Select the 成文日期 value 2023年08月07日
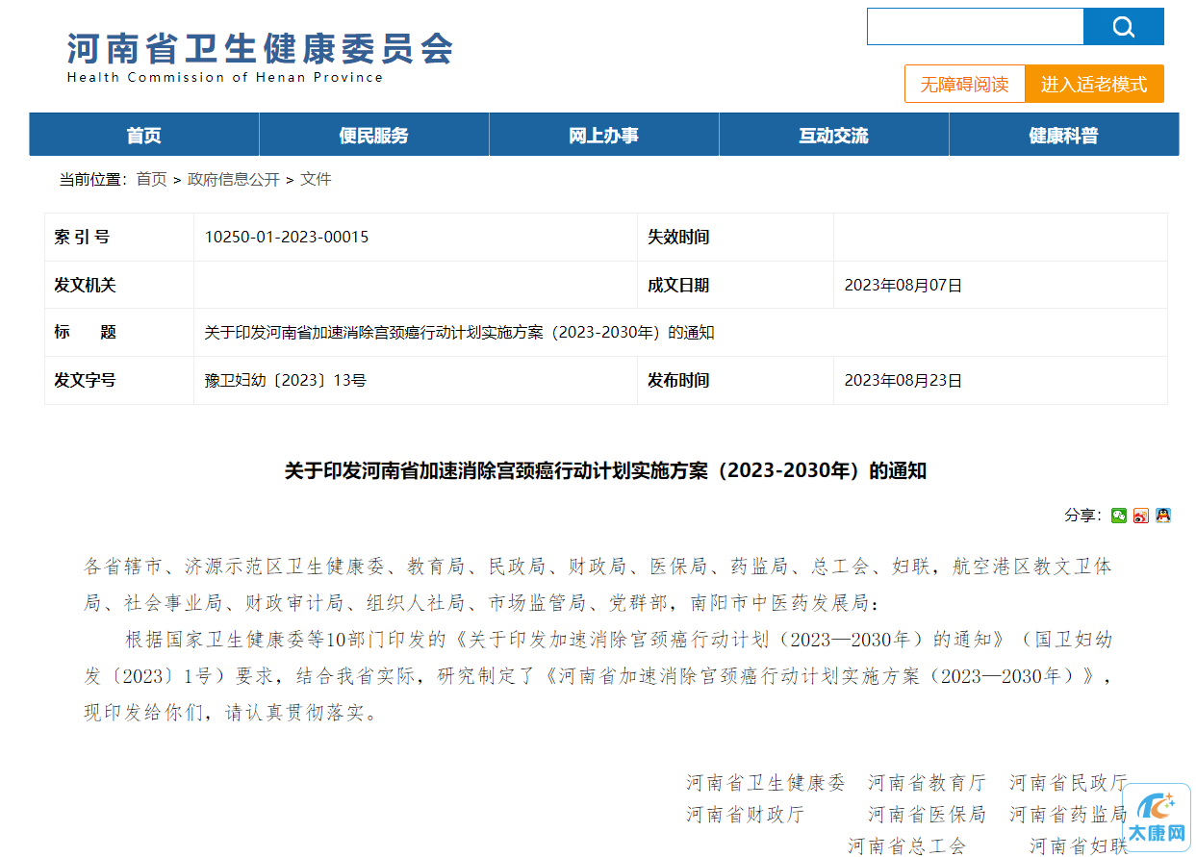This screenshot has height=857, width=1196. 903,285
